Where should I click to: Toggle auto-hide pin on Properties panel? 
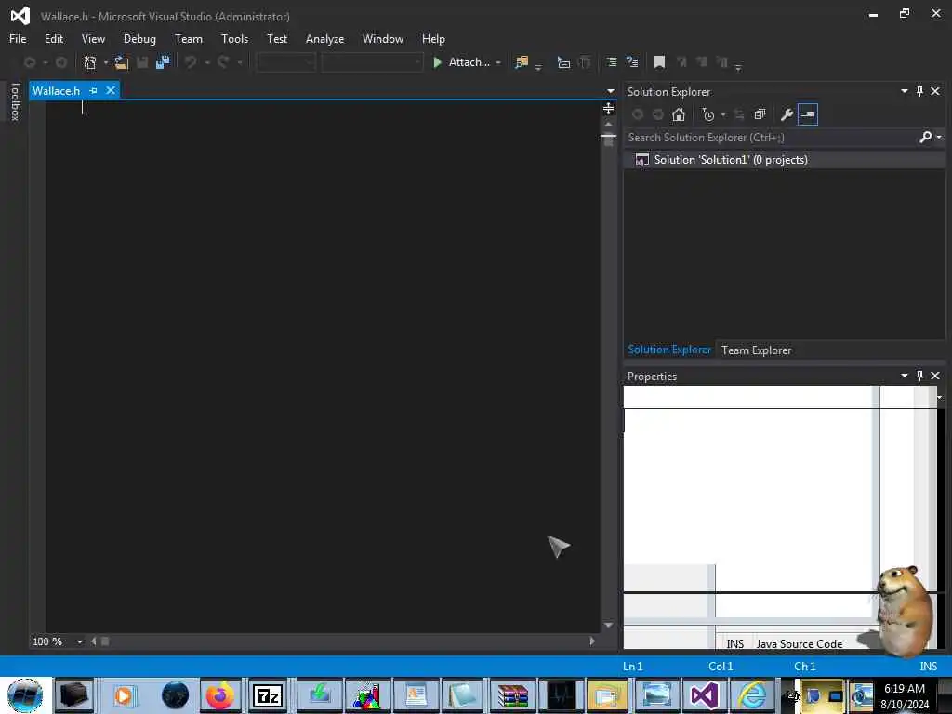click(919, 376)
